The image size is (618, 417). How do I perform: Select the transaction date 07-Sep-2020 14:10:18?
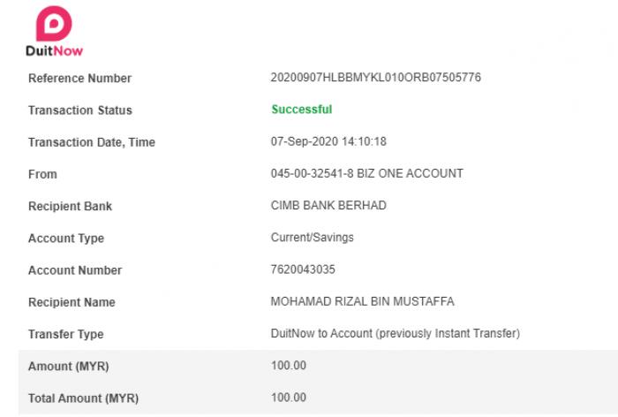(328, 141)
